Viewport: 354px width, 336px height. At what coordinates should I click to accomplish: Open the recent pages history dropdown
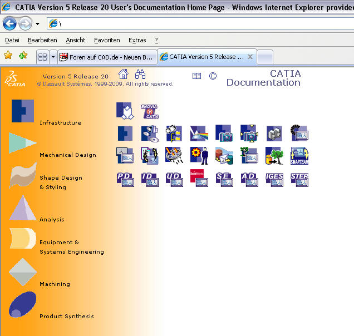[x=37, y=23]
